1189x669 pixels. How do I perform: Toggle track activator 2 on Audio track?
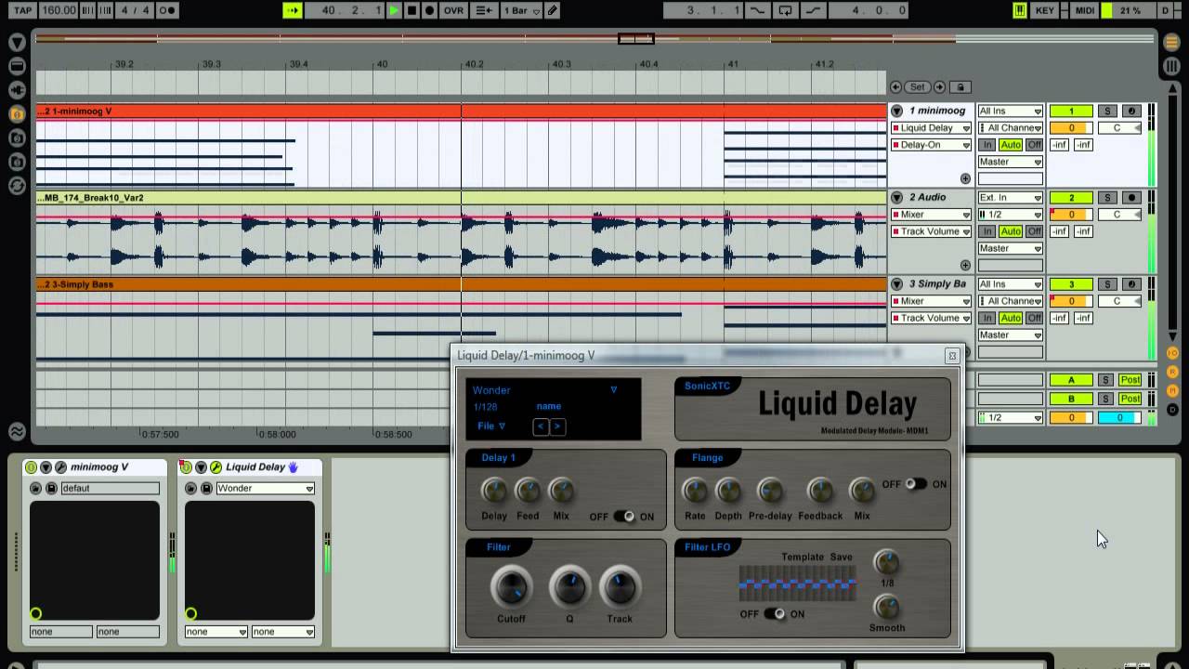[1070, 198]
